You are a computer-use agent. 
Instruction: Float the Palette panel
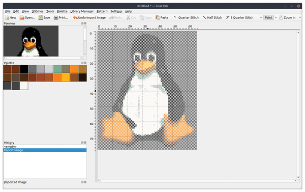tap(82, 63)
